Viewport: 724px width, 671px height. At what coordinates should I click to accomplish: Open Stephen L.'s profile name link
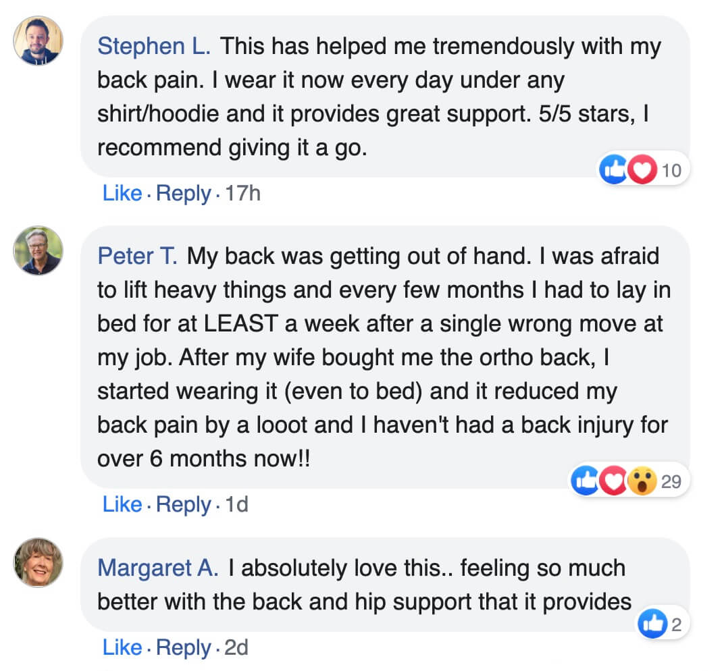pyautogui.click(x=154, y=47)
